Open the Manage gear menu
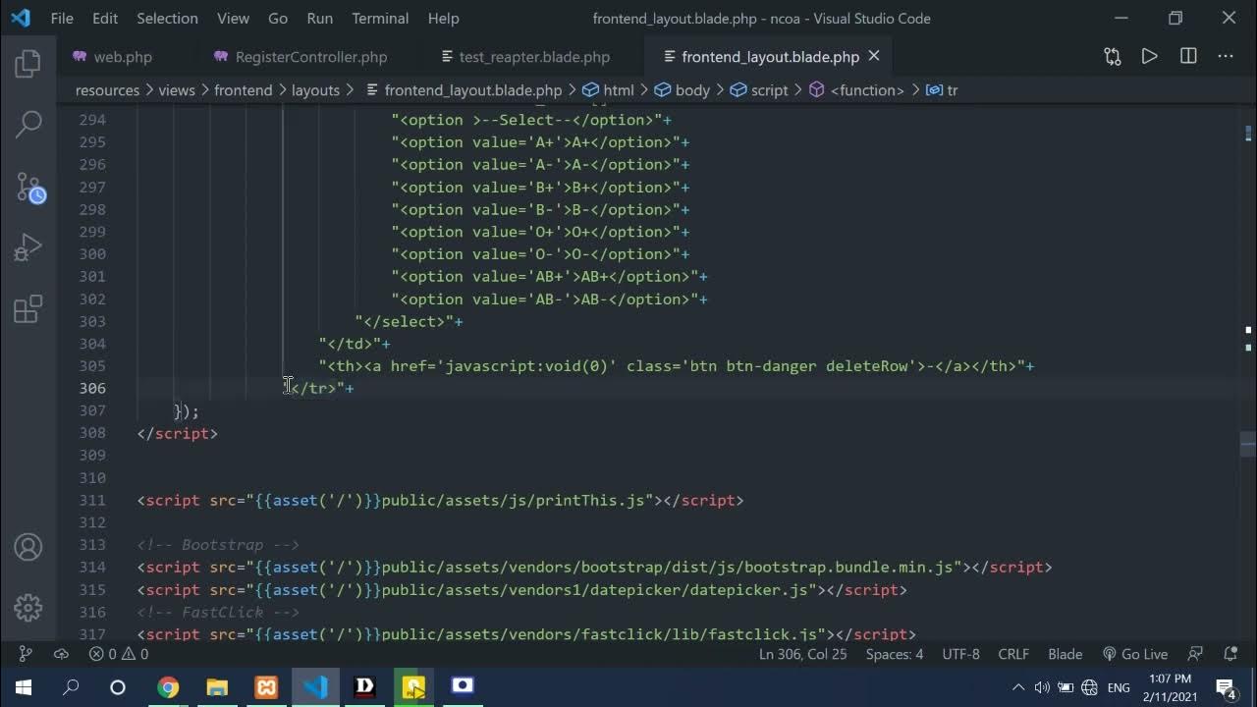 click(28, 607)
